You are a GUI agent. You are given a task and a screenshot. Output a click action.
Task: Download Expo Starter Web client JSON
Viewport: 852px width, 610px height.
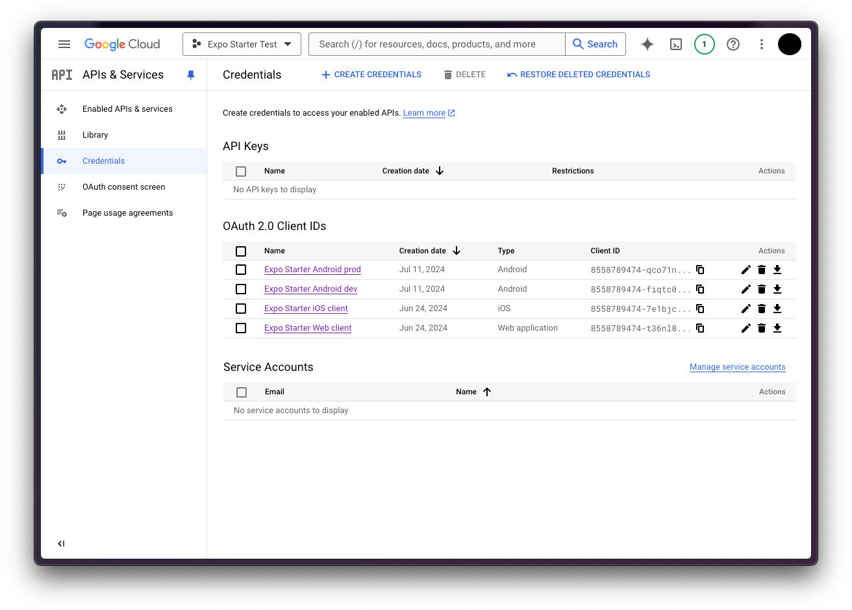tap(777, 328)
